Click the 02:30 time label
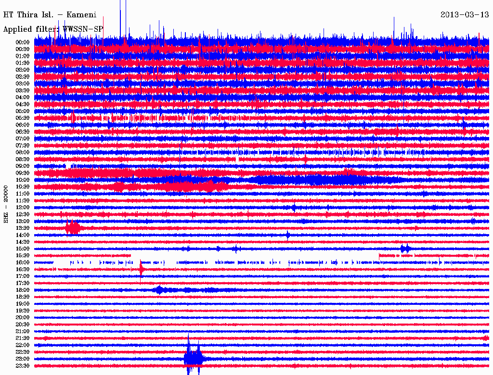The height and width of the screenshot is (375, 493). point(23,76)
